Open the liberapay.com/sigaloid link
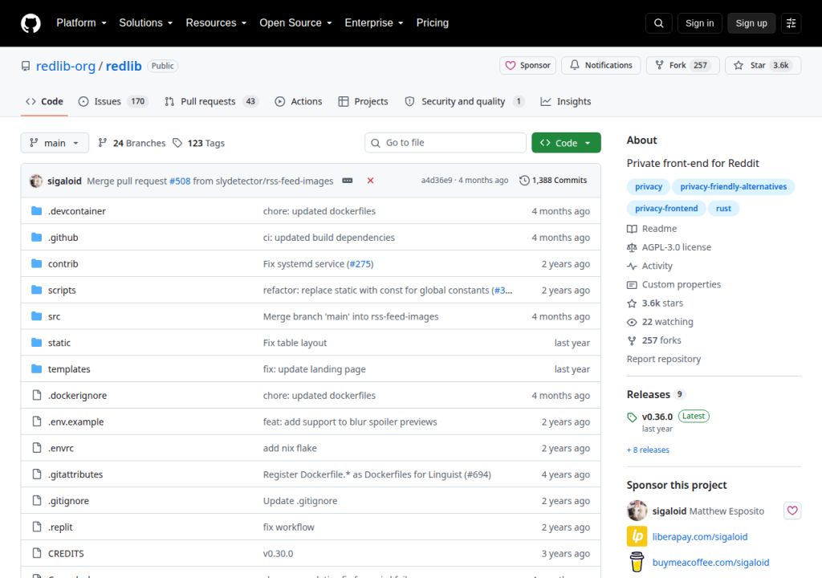Viewport: 822px width, 578px height. 700,536
